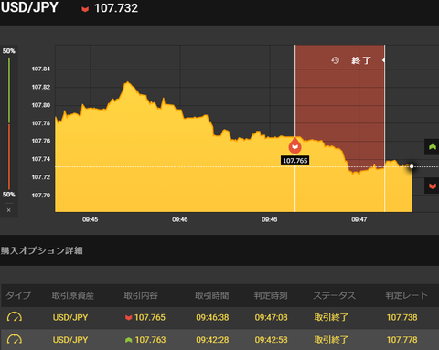Click the red down arrow next to 107.765
The image size is (439, 350).
pyautogui.click(x=128, y=318)
